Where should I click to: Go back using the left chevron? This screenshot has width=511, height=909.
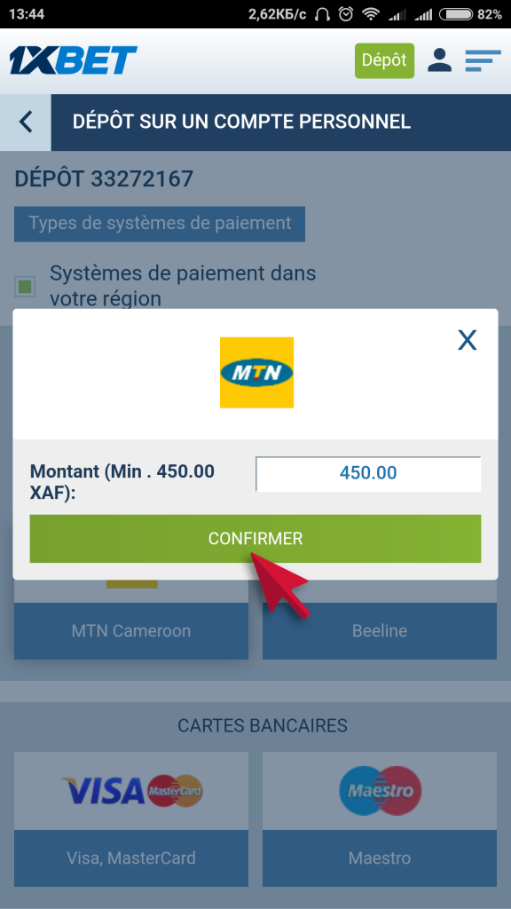tap(26, 123)
